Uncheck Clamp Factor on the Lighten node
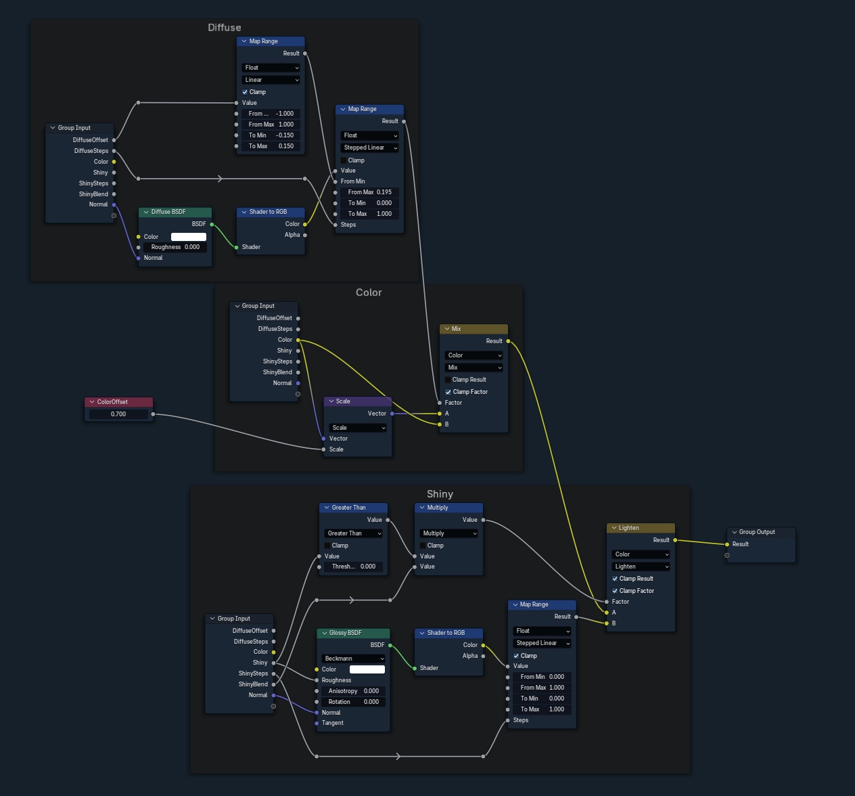 [x=616, y=590]
